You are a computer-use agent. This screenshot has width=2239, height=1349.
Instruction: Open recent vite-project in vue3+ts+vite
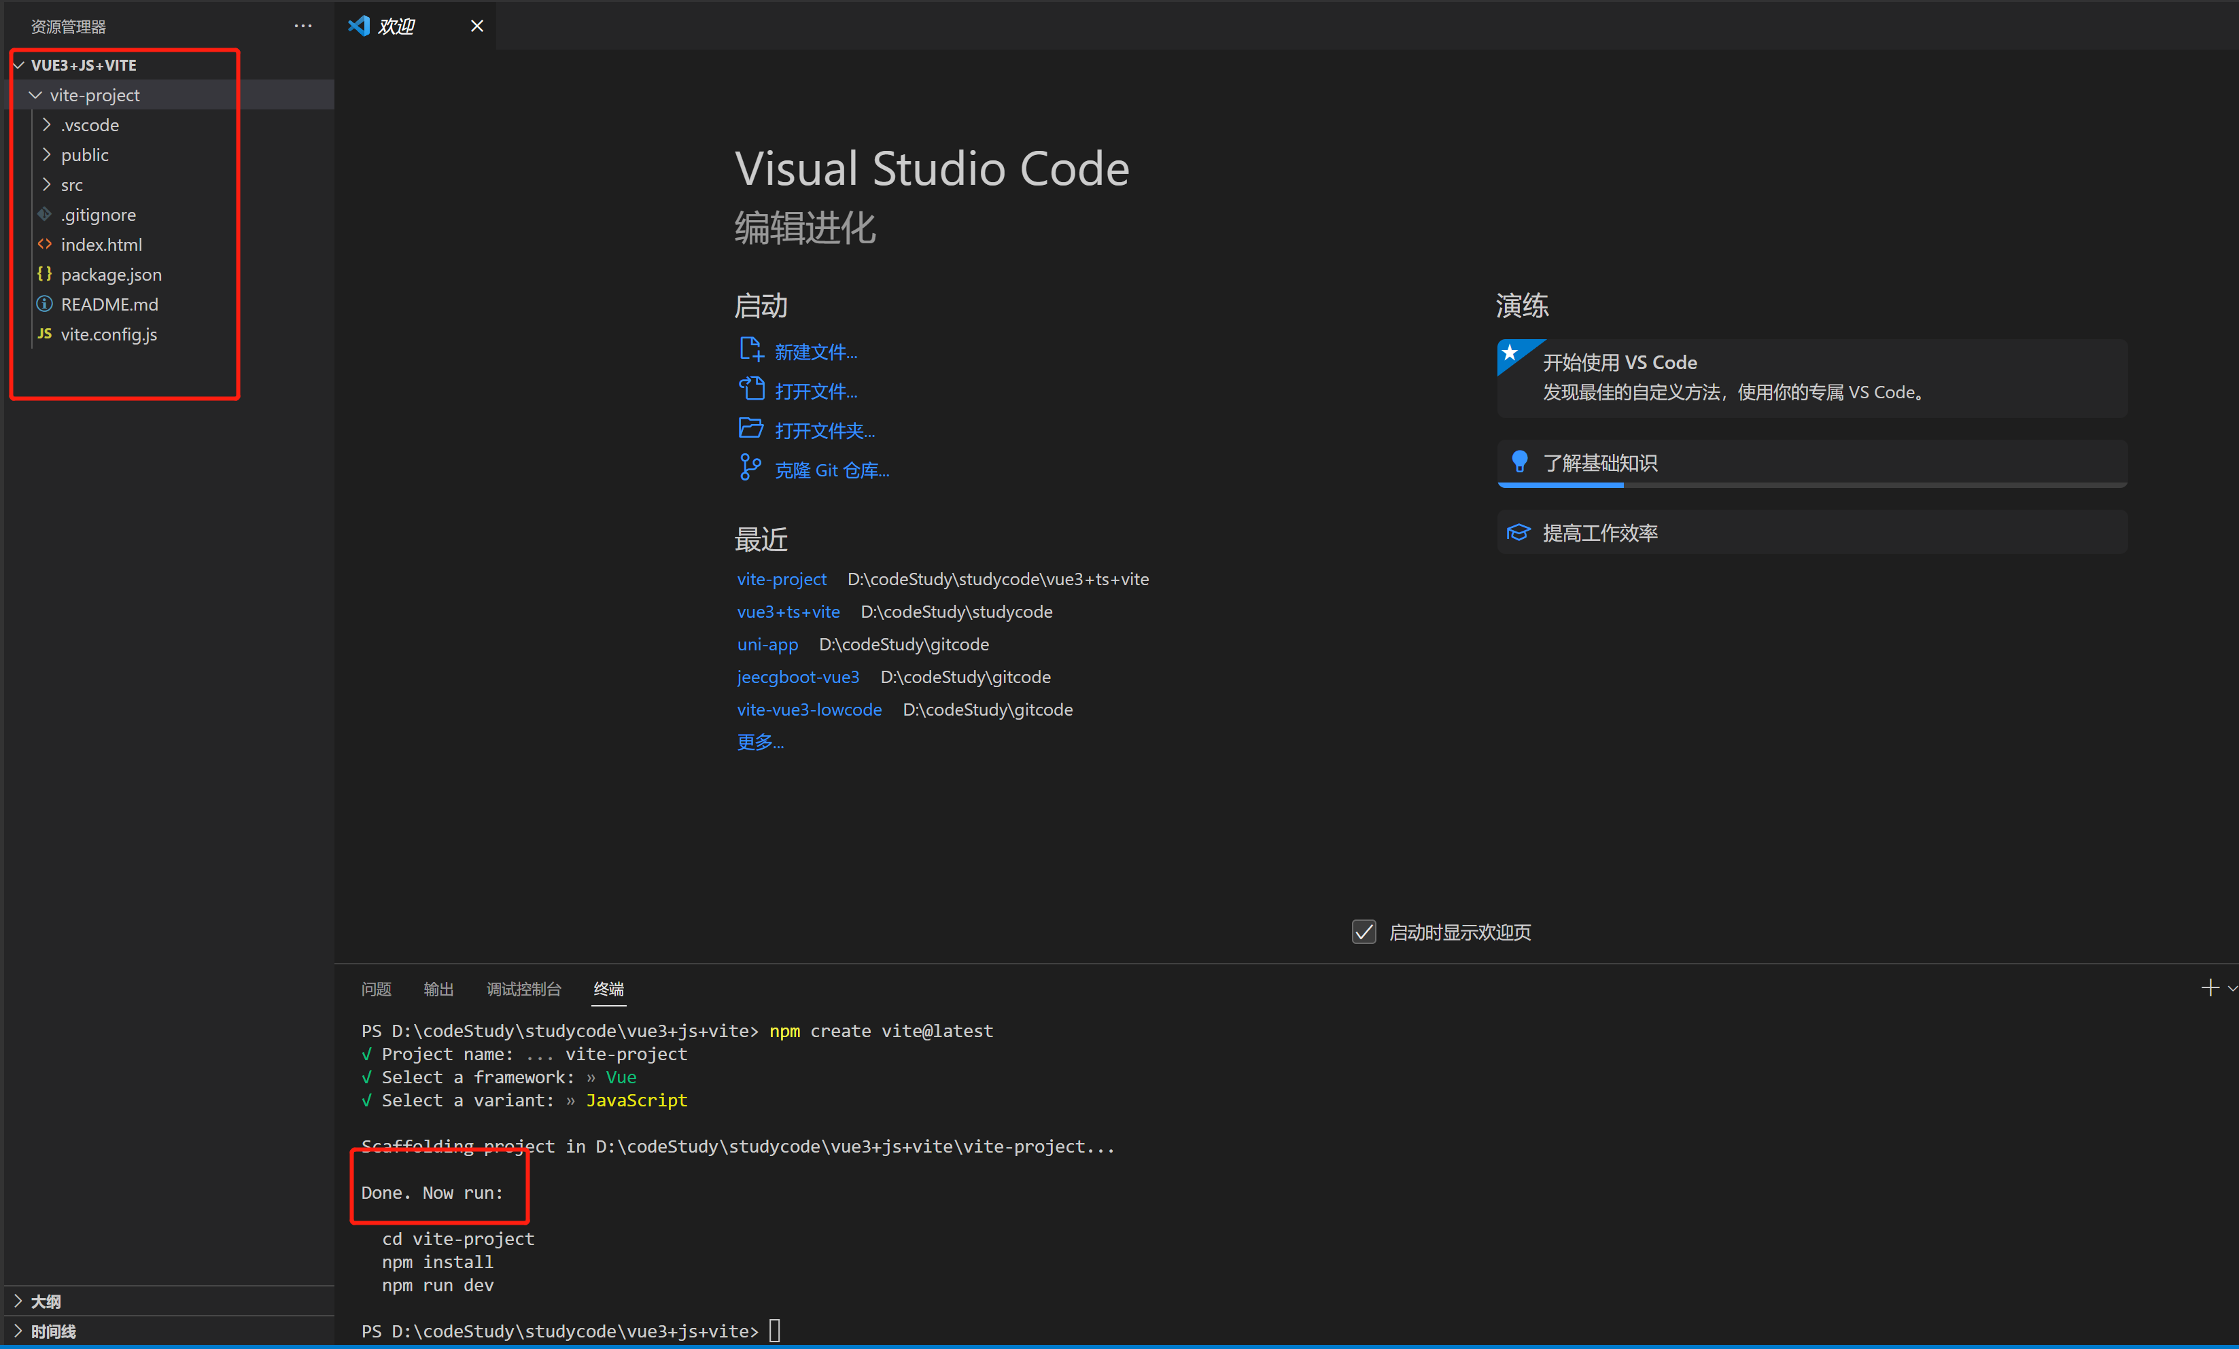click(782, 578)
